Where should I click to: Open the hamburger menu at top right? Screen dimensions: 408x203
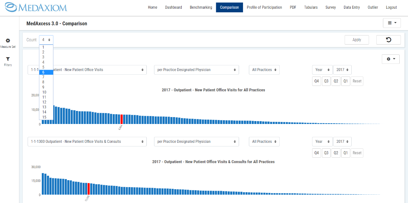tap(392, 23)
